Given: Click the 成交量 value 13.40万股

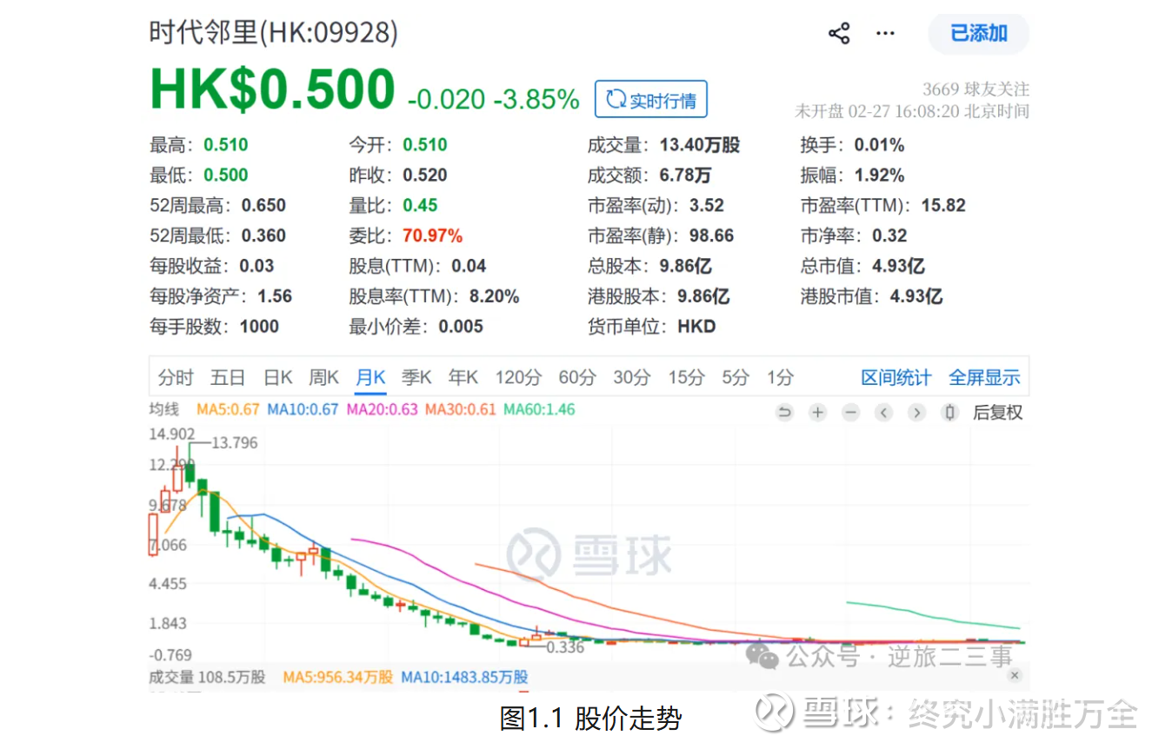Looking at the screenshot, I should tap(700, 145).
